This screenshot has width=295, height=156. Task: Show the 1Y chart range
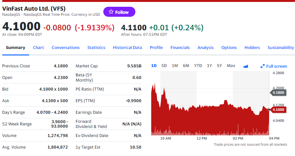coord(210,66)
